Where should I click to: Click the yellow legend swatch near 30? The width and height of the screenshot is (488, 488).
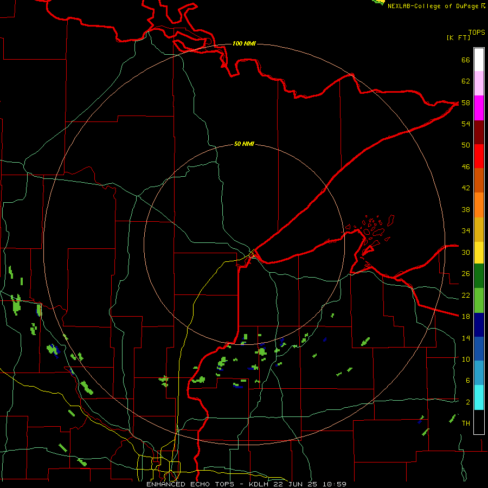click(x=479, y=252)
